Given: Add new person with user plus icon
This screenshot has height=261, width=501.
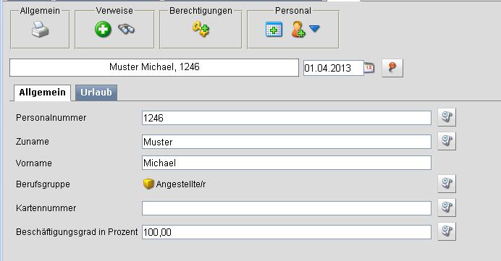Looking at the screenshot, I should pos(298,29).
